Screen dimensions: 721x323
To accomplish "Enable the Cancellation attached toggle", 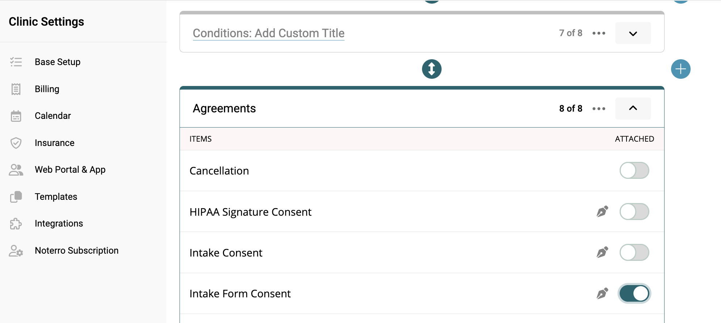I will (x=634, y=171).
